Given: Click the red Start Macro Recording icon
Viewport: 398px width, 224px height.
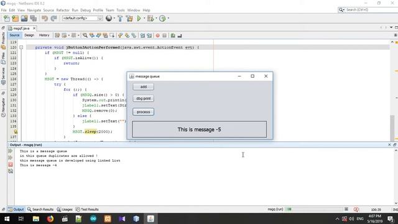Looking at the screenshot, I should (x=157, y=35).
